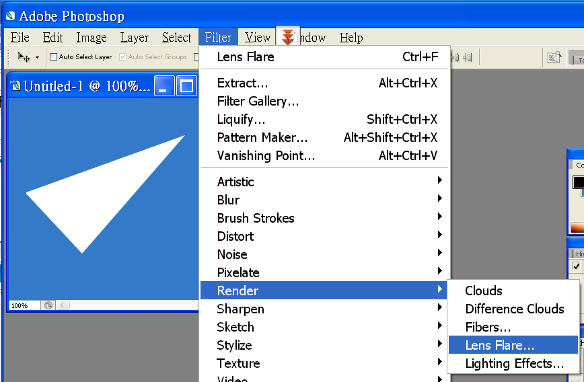Click the status bar preview icon beside zoom field
Image resolution: width=584 pixels, height=382 pixels.
(48, 305)
